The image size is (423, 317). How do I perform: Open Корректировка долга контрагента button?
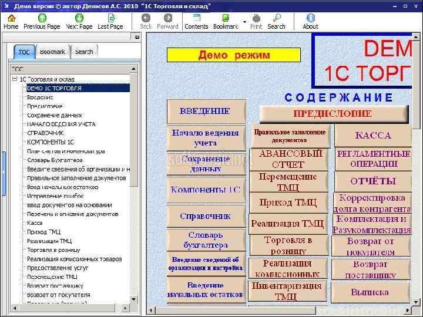click(x=372, y=203)
